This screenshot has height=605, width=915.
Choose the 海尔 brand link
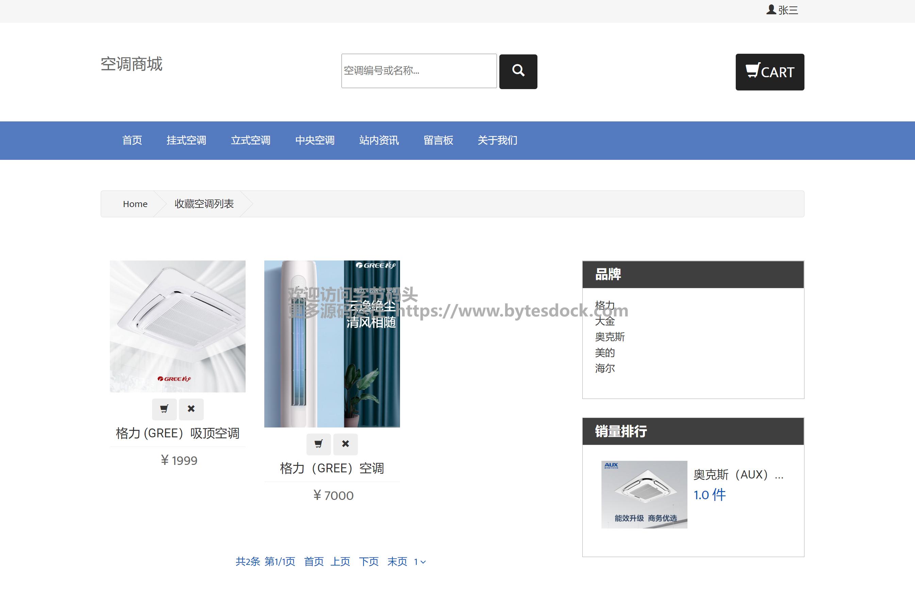tap(605, 369)
